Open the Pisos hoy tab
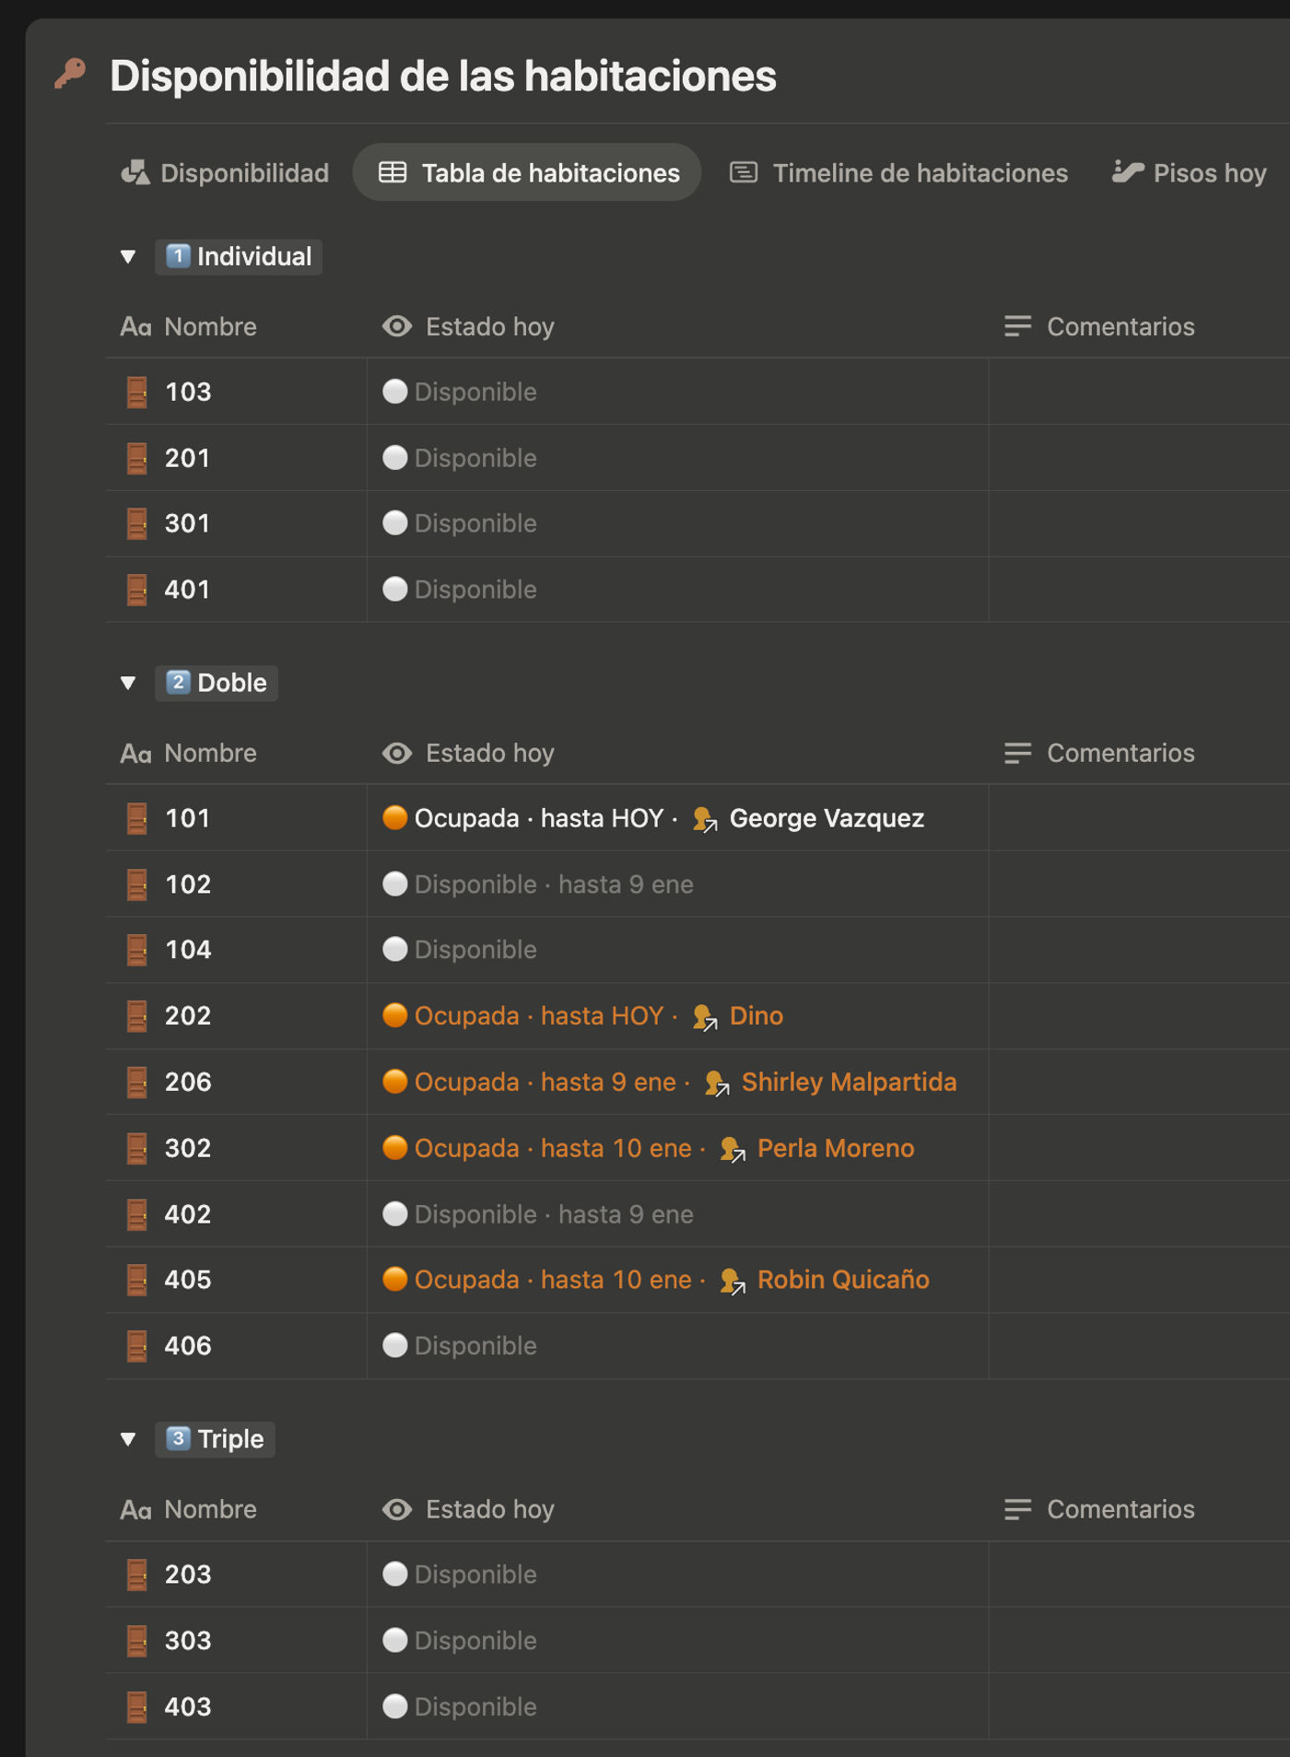The image size is (1290, 1757). (x=1189, y=173)
